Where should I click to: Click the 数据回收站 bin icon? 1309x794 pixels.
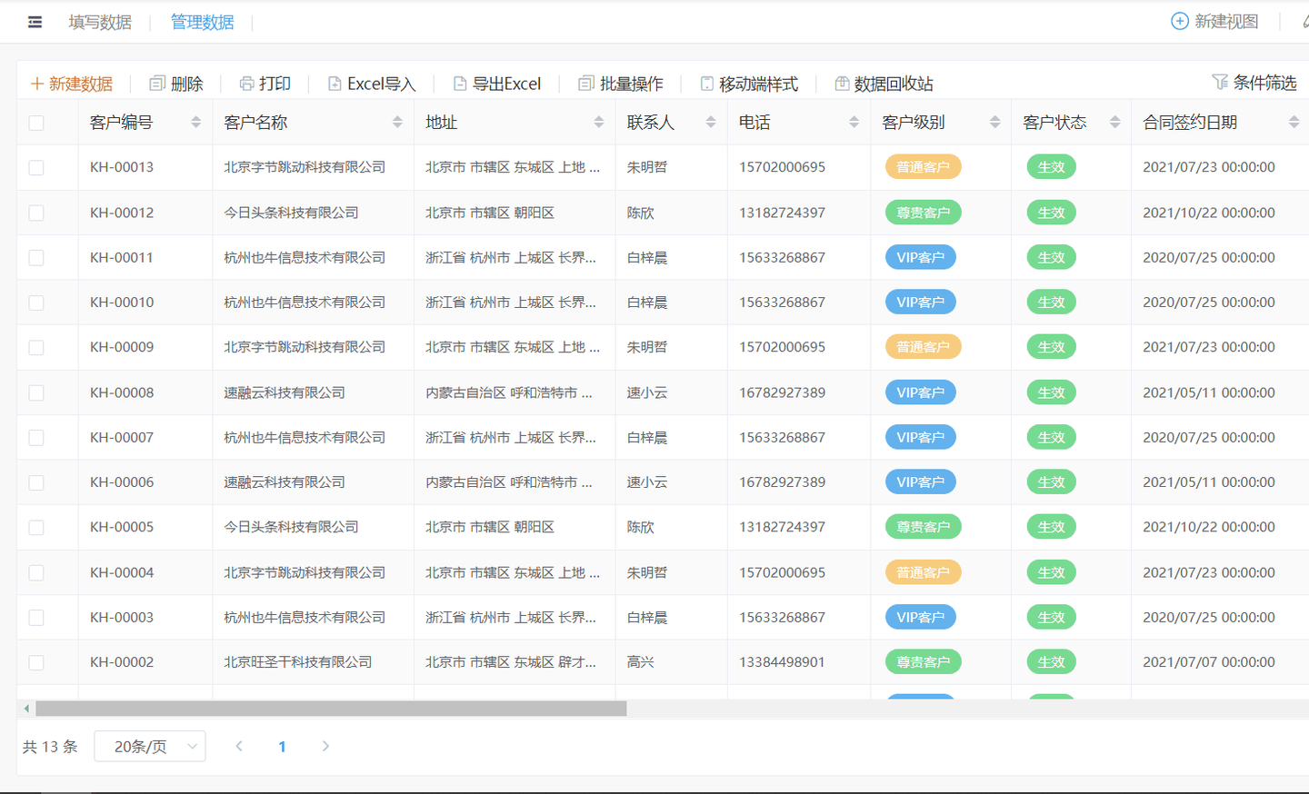[x=842, y=84]
